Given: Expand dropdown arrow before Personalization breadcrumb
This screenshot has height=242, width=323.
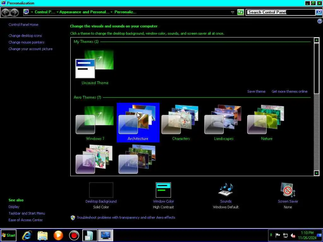Looking at the screenshot, I should [111, 12].
